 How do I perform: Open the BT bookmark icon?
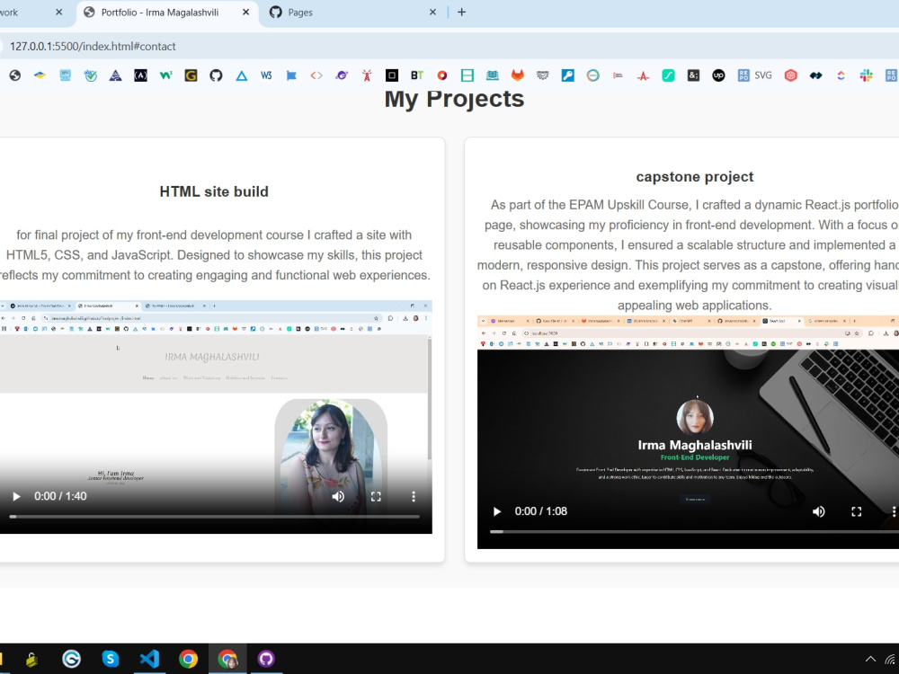pyautogui.click(x=417, y=75)
